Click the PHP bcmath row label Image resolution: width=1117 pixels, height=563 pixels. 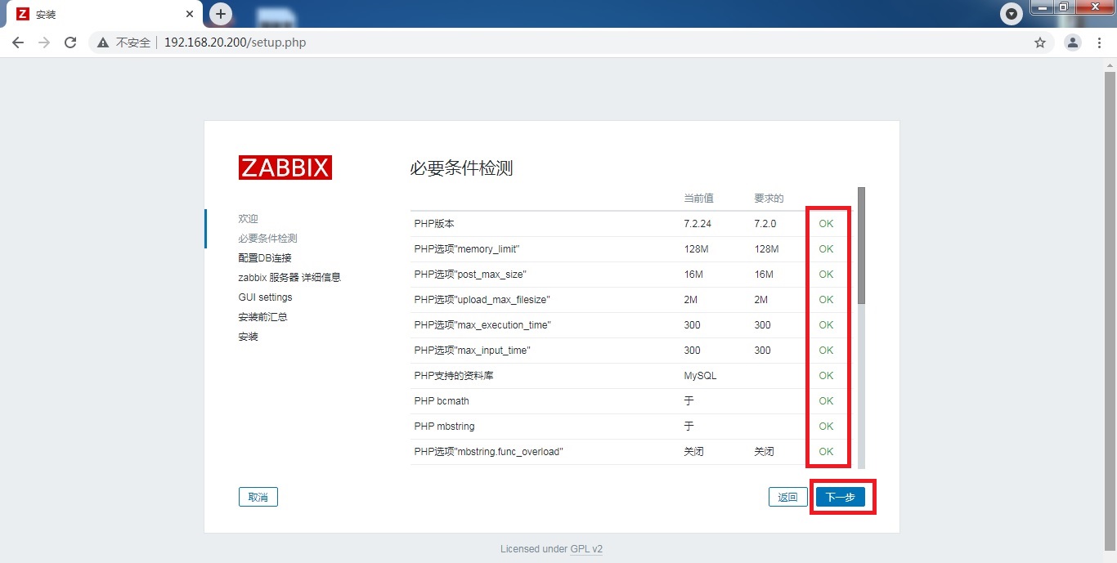point(442,401)
